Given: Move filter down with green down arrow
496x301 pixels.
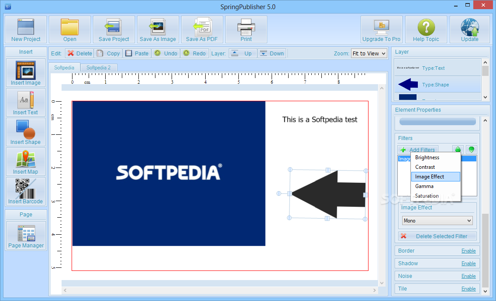Looking at the screenshot, I should pos(471,150).
